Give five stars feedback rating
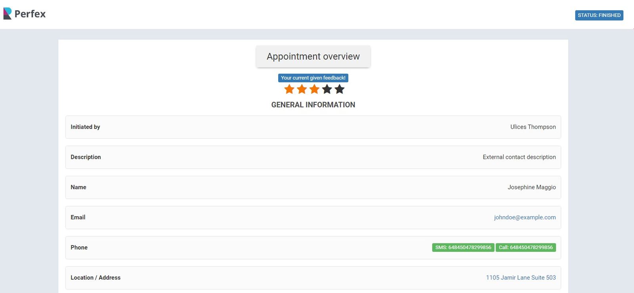This screenshot has height=293, width=634. point(340,89)
